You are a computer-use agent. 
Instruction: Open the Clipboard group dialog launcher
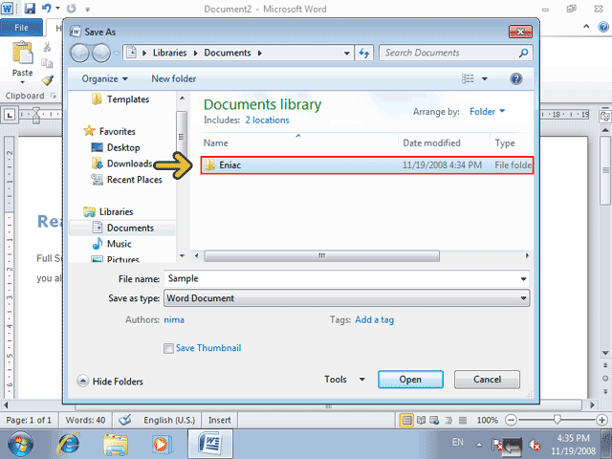click(54, 96)
